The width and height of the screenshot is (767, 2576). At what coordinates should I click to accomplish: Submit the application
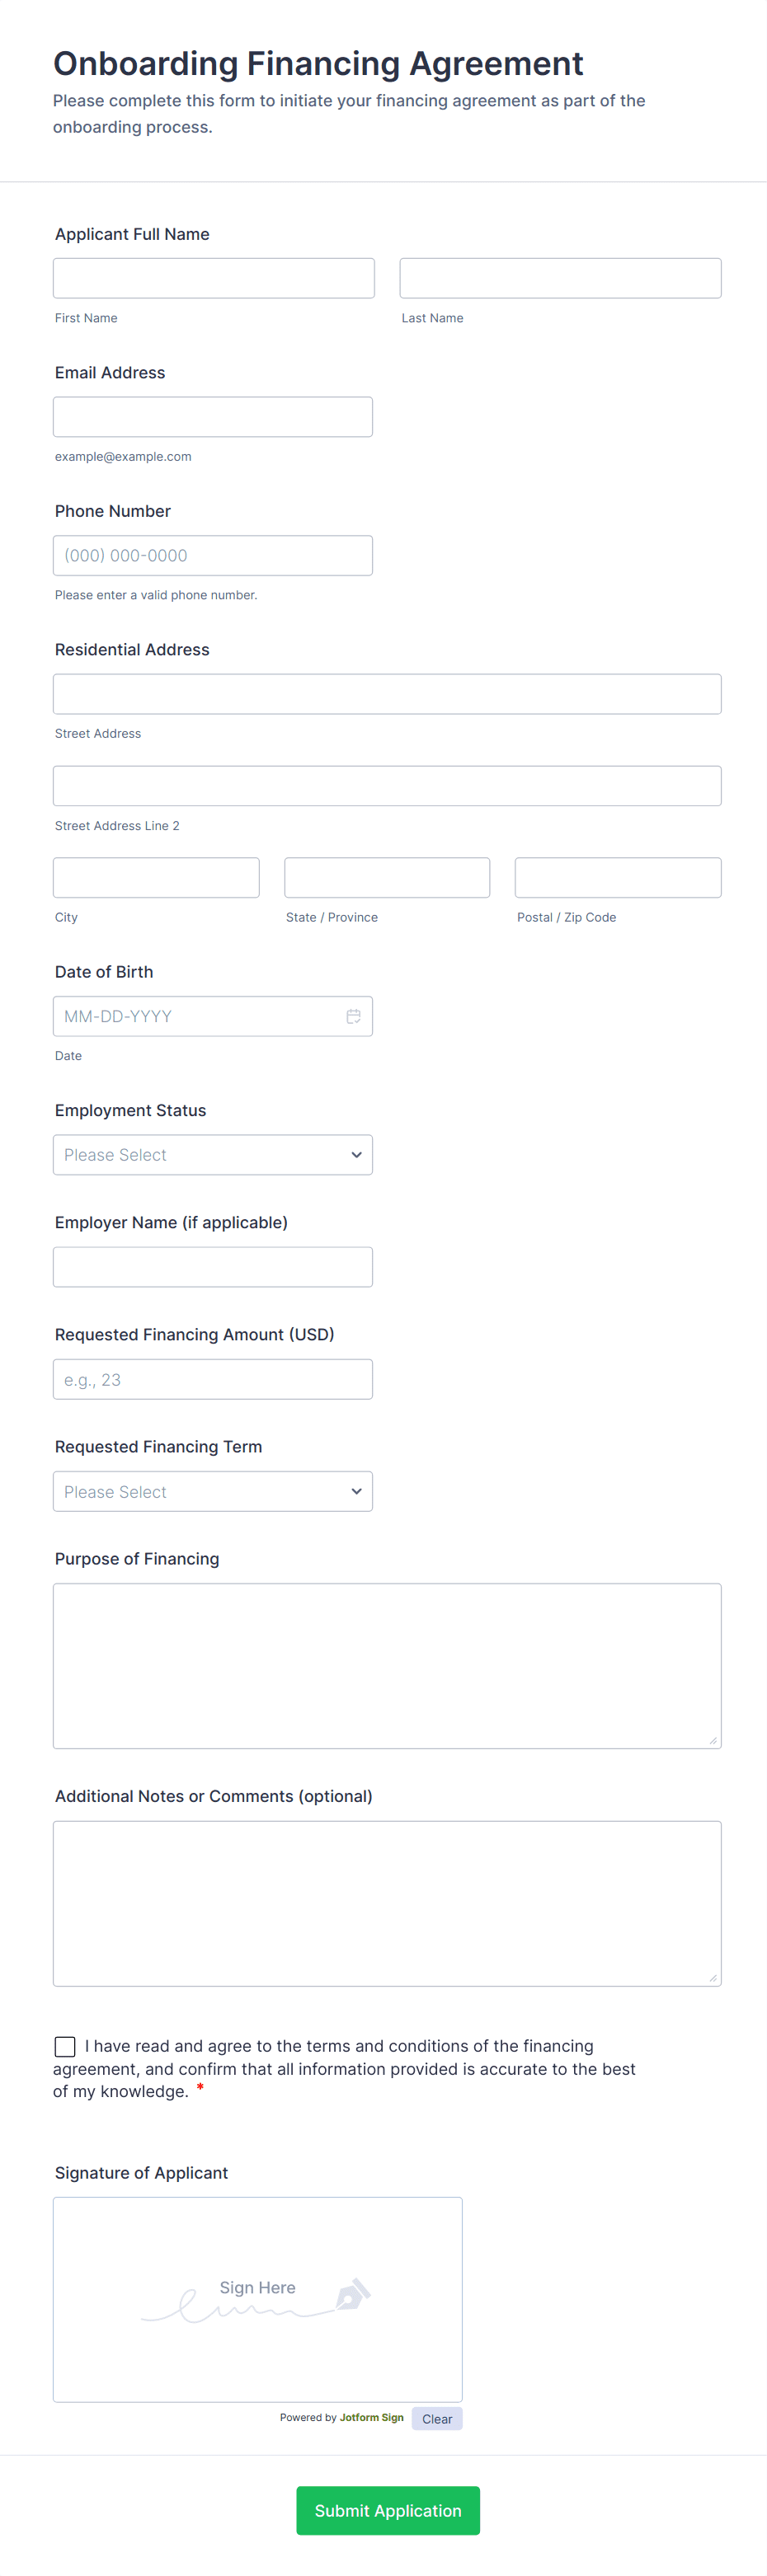pos(388,2510)
